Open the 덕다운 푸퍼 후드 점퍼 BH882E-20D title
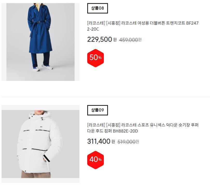The width and height of the screenshot is (210, 187). coord(143,128)
